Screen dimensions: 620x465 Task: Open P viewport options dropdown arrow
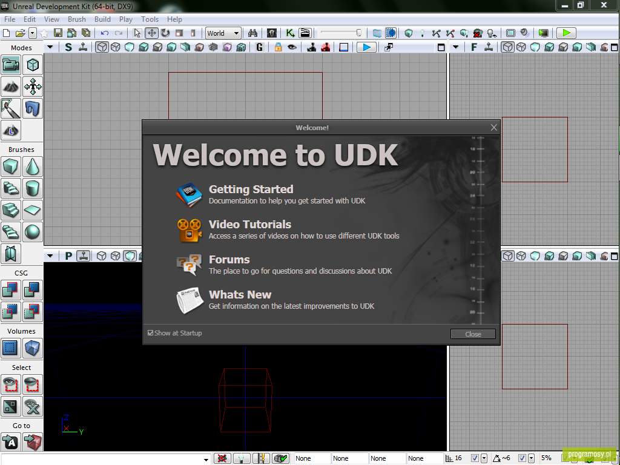(50, 256)
